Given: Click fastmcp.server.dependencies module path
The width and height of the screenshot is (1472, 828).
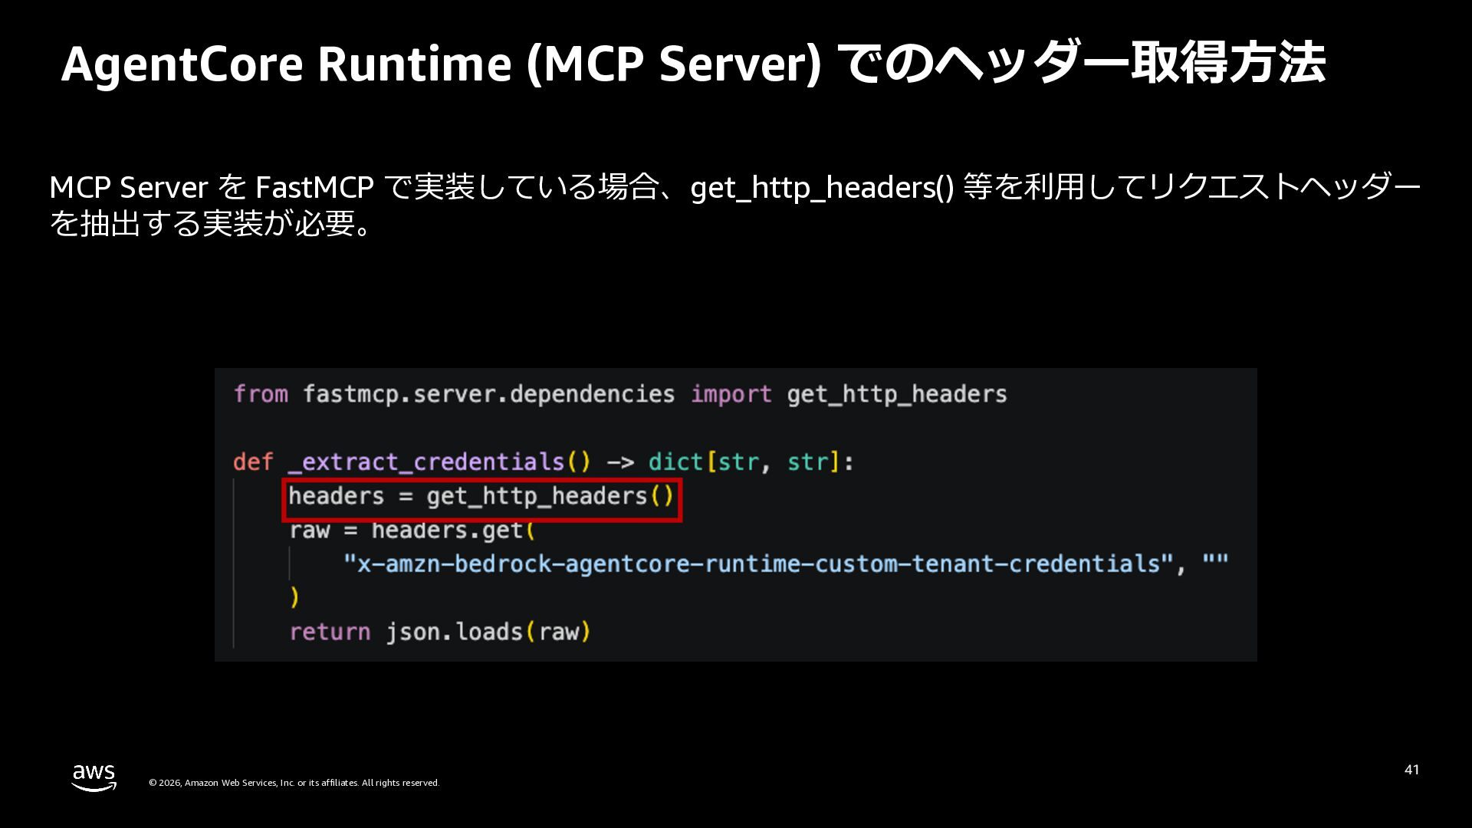Looking at the screenshot, I should (x=488, y=394).
